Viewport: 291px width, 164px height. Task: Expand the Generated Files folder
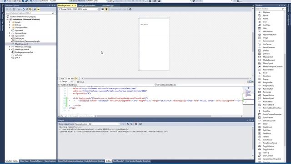10,27
